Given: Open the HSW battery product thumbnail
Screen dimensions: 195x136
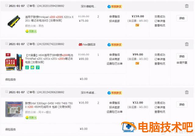Looking at the screenshot, I should pos(14,62).
